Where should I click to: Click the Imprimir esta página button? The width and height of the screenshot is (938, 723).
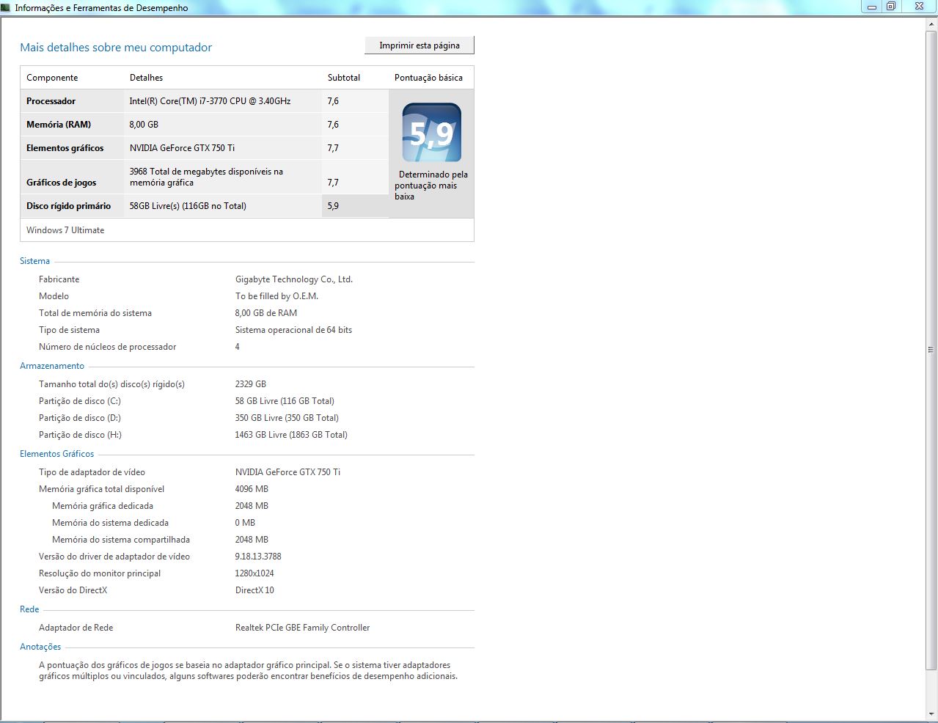(x=419, y=45)
